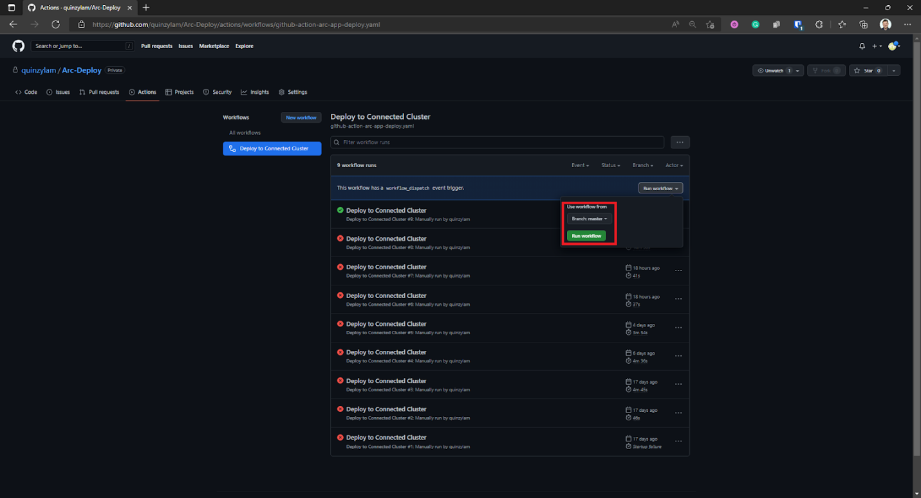The width and height of the screenshot is (921, 498).
Task: Open the run #4 Deploy to Connected Cluster title
Action: tap(386, 352)
